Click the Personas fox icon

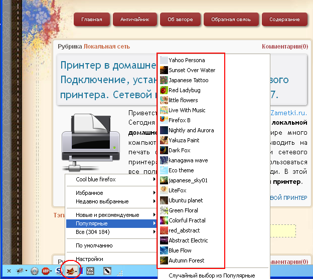coord(70,271)
